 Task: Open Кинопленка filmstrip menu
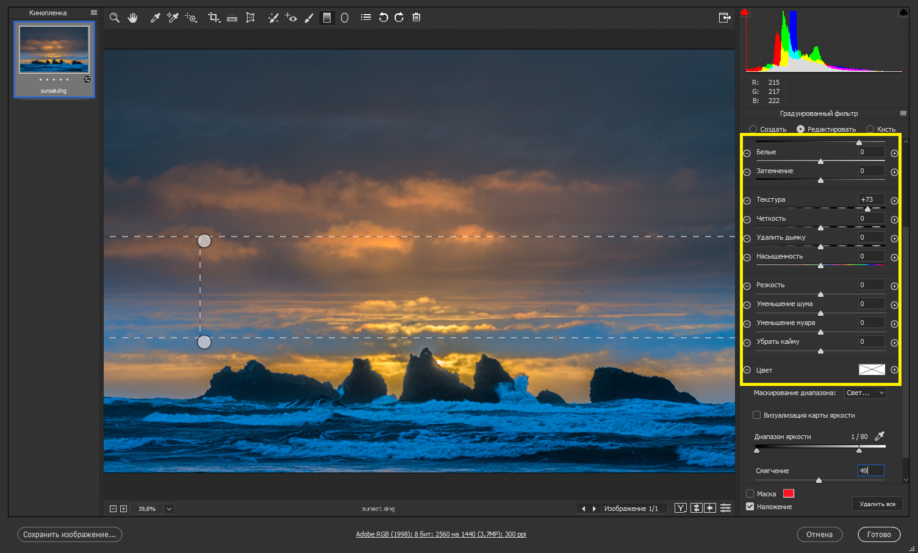(94, 13)
